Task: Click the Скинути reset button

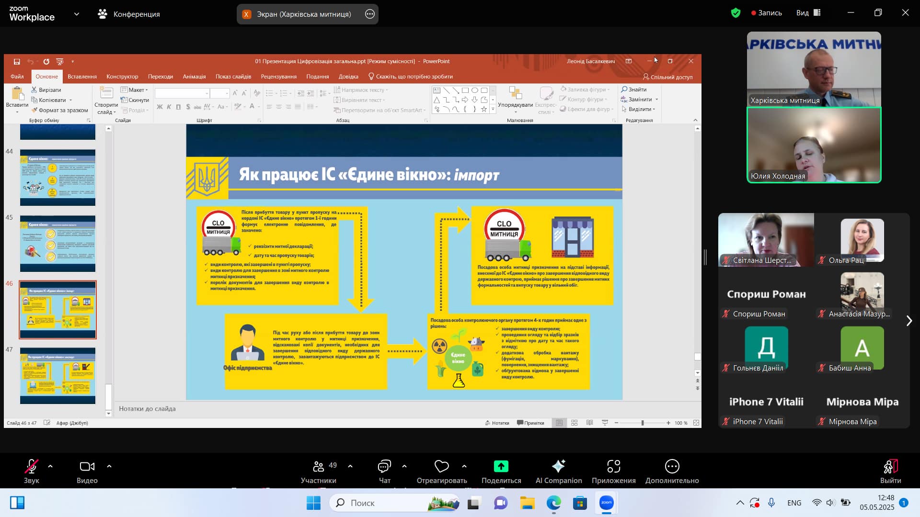Action: (x=135, y=100)
